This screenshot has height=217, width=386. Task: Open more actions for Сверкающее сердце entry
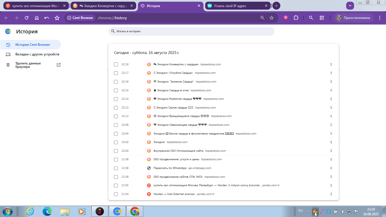[331, 125]
